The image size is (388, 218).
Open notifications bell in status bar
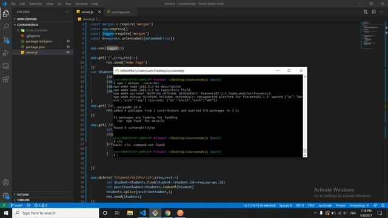click(383, 205)
